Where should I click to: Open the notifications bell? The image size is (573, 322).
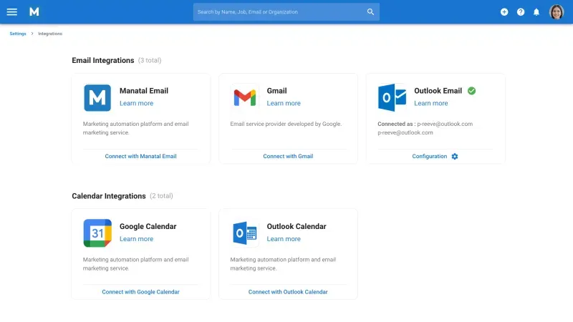click(x=536, y=12)
